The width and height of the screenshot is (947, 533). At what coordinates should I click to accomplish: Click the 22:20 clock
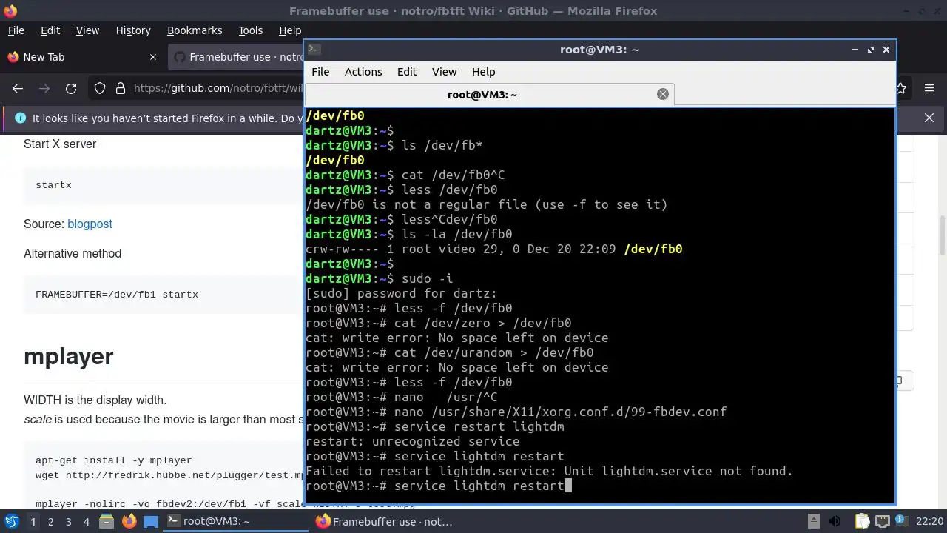tap(930, 521)
